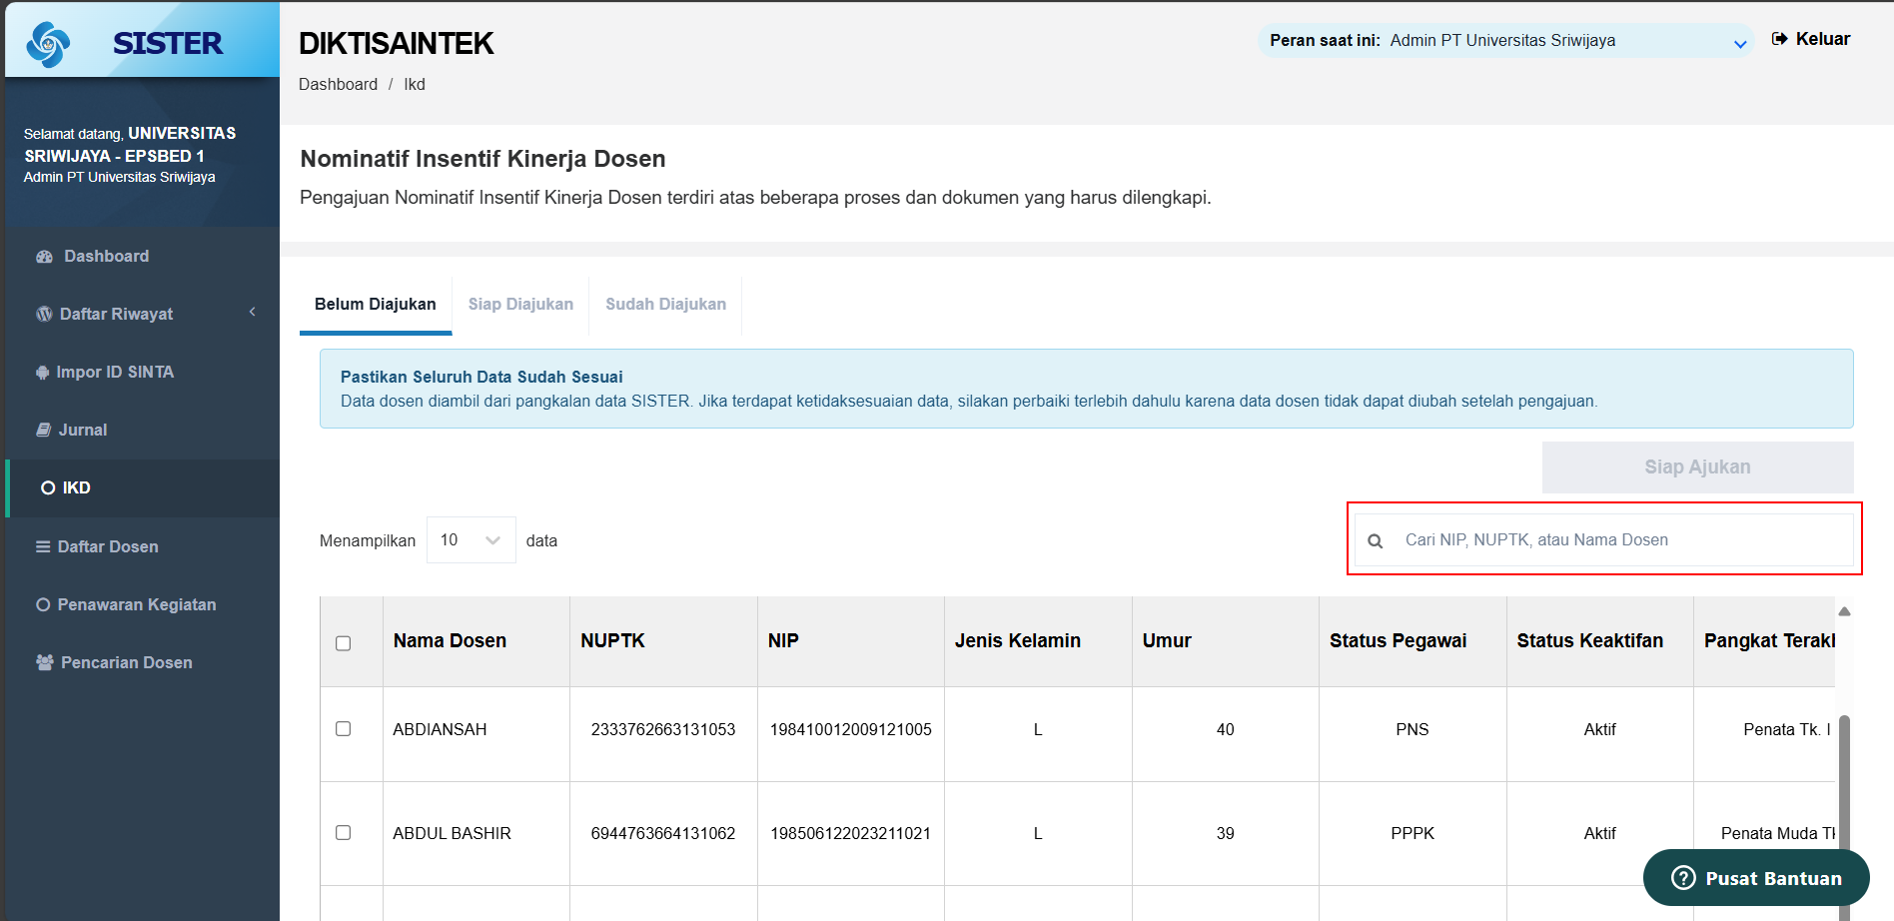The image size is (1894, 921).
Task: Click the Keluar logout link
Action: point(1810,39)
